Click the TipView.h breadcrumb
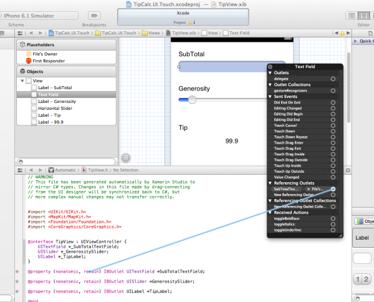 (95, 170)
